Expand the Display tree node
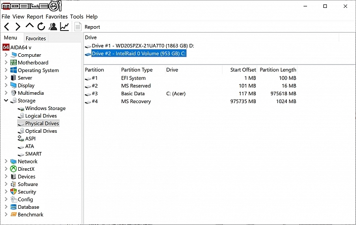356x225 pixels. tap(6, 85)
